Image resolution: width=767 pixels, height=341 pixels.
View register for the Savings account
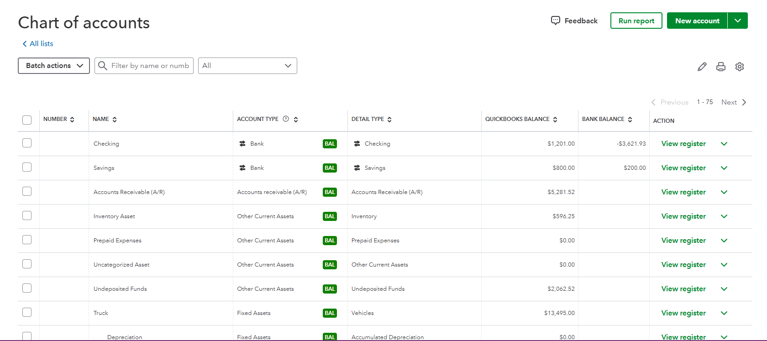point(683,168)
